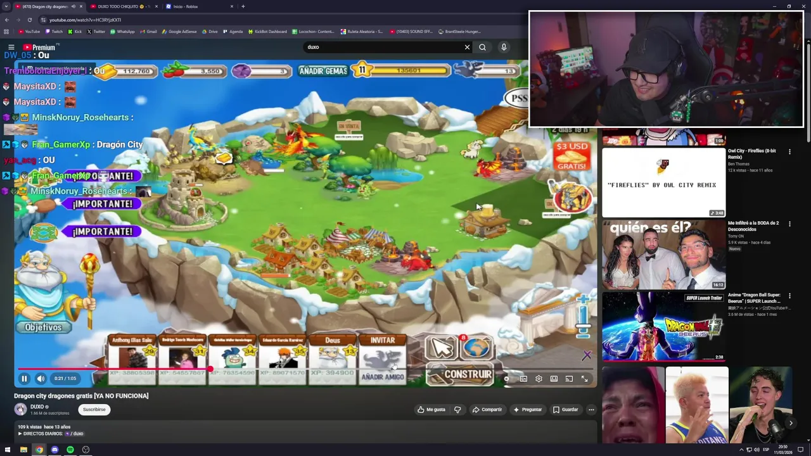
Task: Close the Dragon city dragones tab
Action: [80, 6]
